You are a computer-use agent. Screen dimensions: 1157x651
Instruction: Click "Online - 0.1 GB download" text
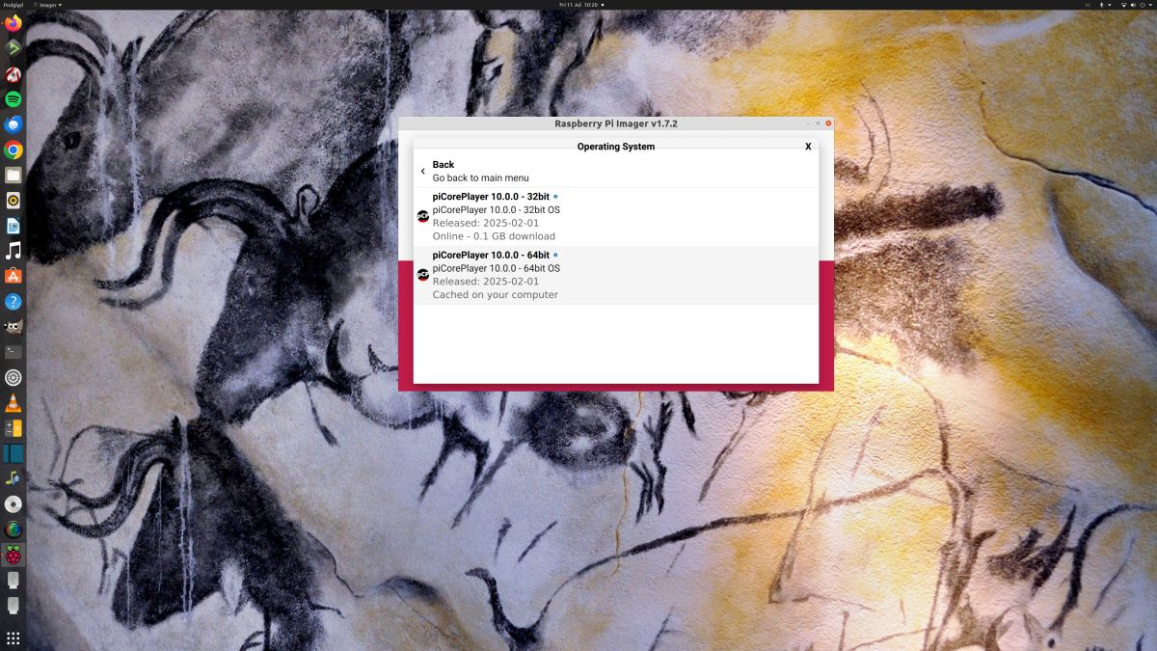(x=494, y=236)
